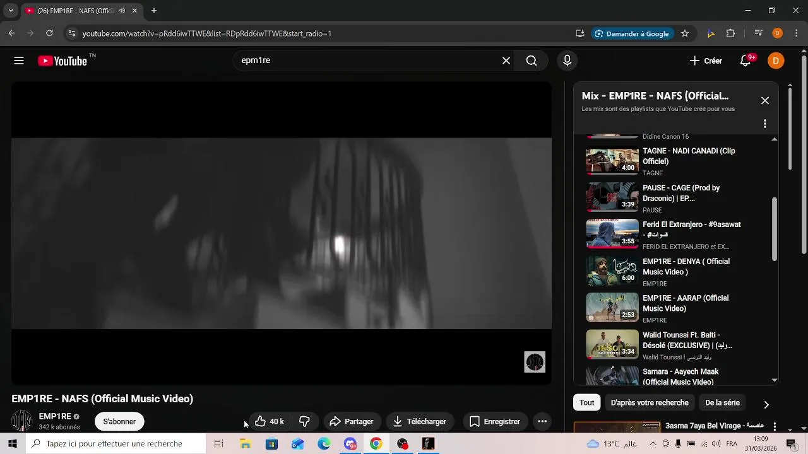This screenshot has height=454, width=808.
Task: Clear the search box text
Action: [x=506, y=61]
